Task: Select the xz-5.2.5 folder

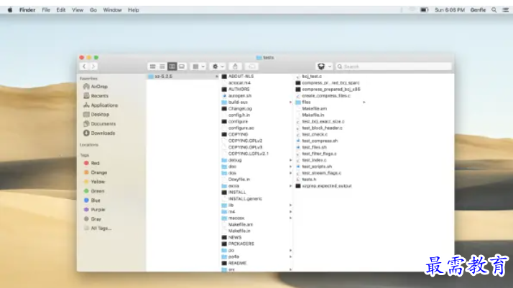Action: pyautogui.click(x=183, y=77)
